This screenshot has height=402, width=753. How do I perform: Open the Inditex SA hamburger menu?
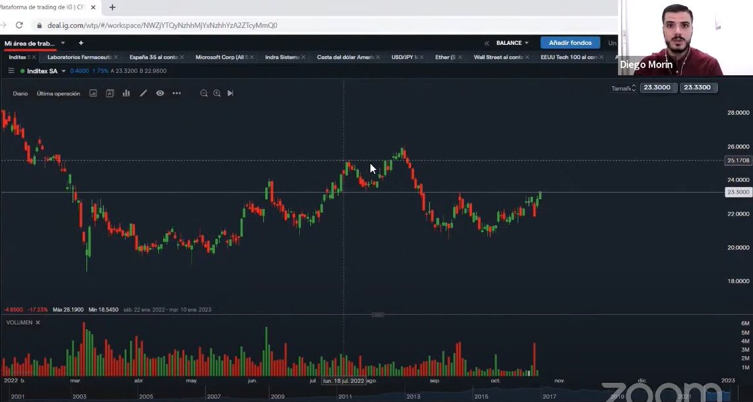(x=11, y=71)
